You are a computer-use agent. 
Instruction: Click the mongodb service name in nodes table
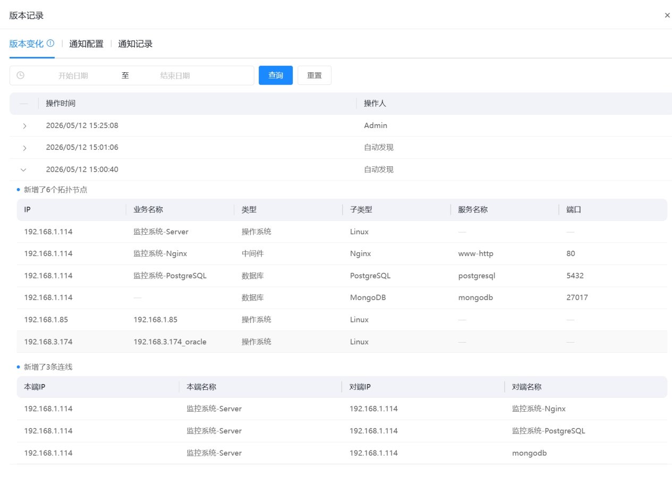coord(476,298)
